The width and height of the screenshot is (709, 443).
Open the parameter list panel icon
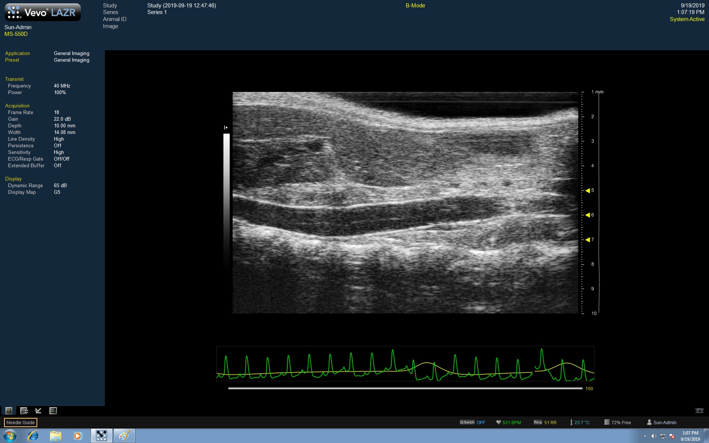pos(9,411)
